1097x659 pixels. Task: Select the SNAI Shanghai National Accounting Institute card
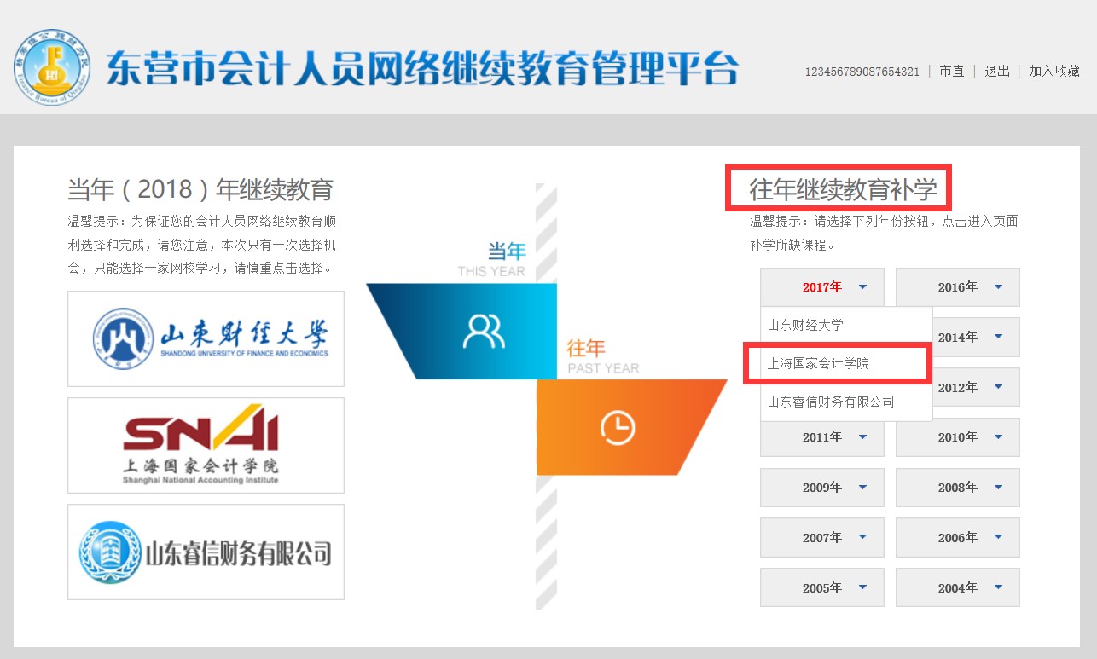tap(206, 445)
